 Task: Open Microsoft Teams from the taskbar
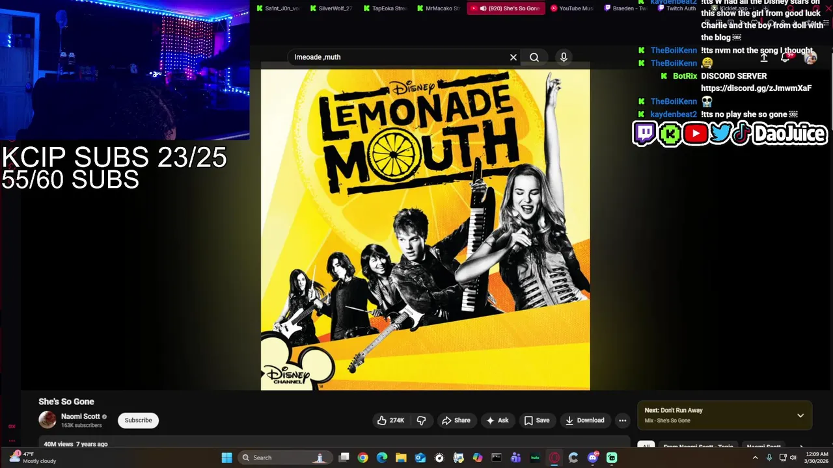(515, 458)
